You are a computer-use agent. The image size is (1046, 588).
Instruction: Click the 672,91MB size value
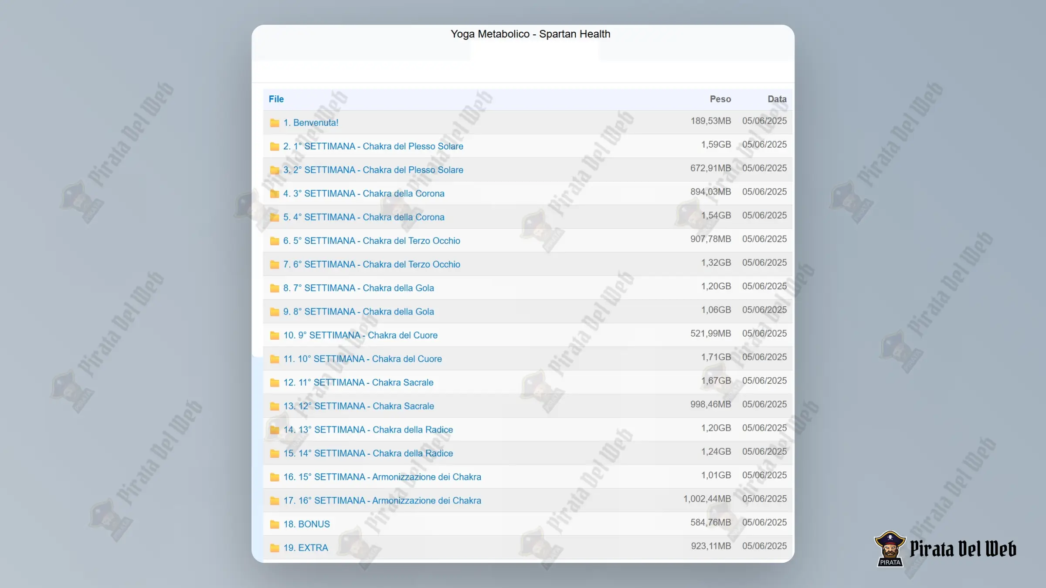711,168
